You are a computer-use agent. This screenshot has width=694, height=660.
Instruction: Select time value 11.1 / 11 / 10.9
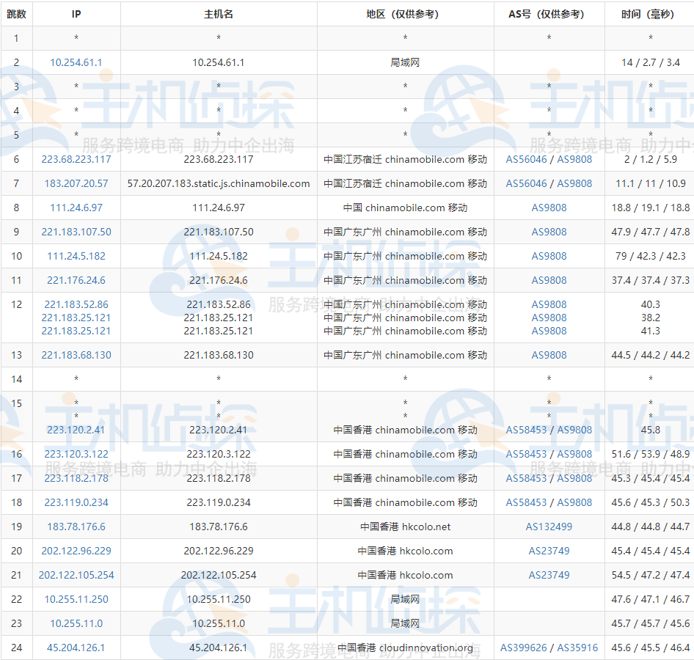(650, 183)
